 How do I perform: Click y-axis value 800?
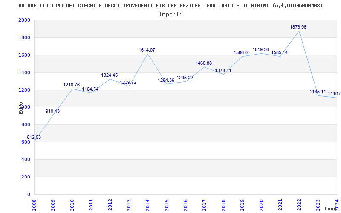pyautogui.click(x=26, y=125)
